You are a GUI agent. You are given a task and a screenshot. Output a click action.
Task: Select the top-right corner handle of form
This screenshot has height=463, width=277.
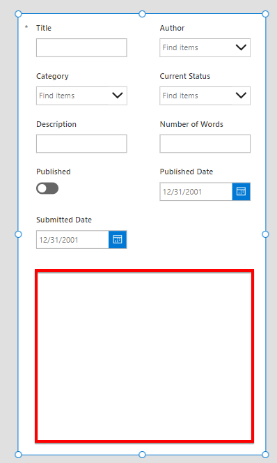(265, 14)
